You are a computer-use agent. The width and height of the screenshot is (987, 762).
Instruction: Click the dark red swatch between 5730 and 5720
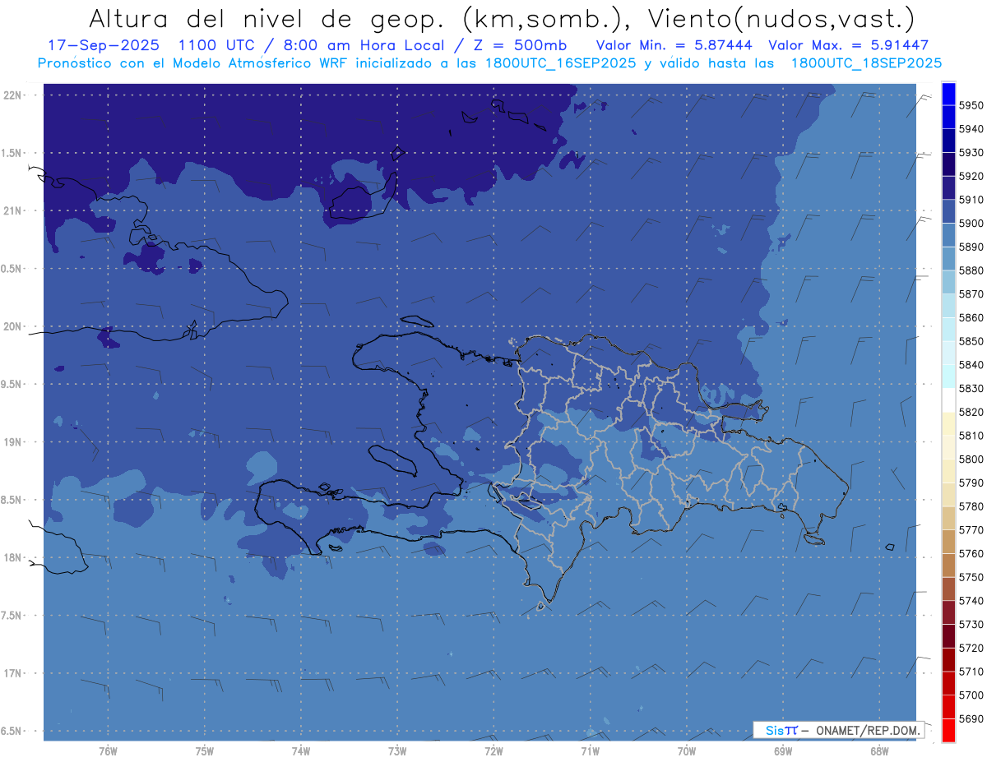point(948,635)
